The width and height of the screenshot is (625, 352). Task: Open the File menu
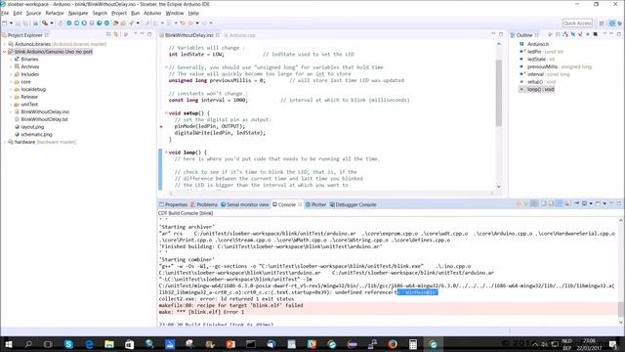click(4, 13)
